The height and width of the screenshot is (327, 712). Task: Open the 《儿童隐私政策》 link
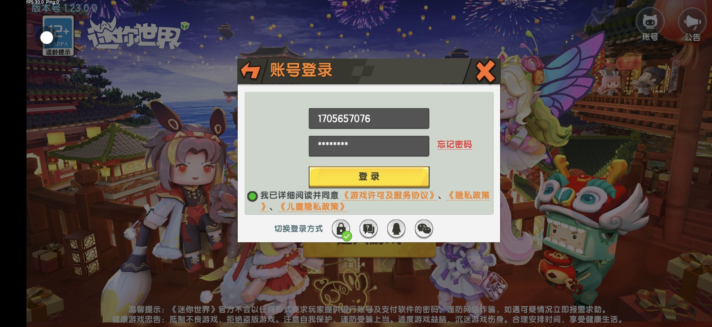313,207
